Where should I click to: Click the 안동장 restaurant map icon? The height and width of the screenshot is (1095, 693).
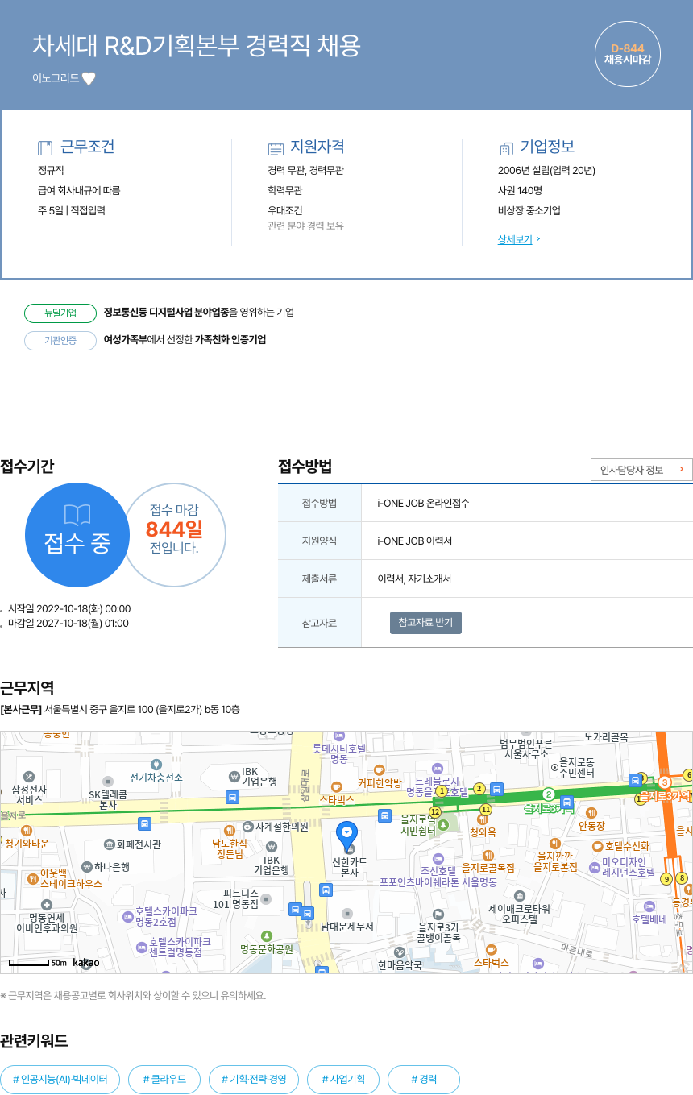pyautogui.click(x=591, y=813)
